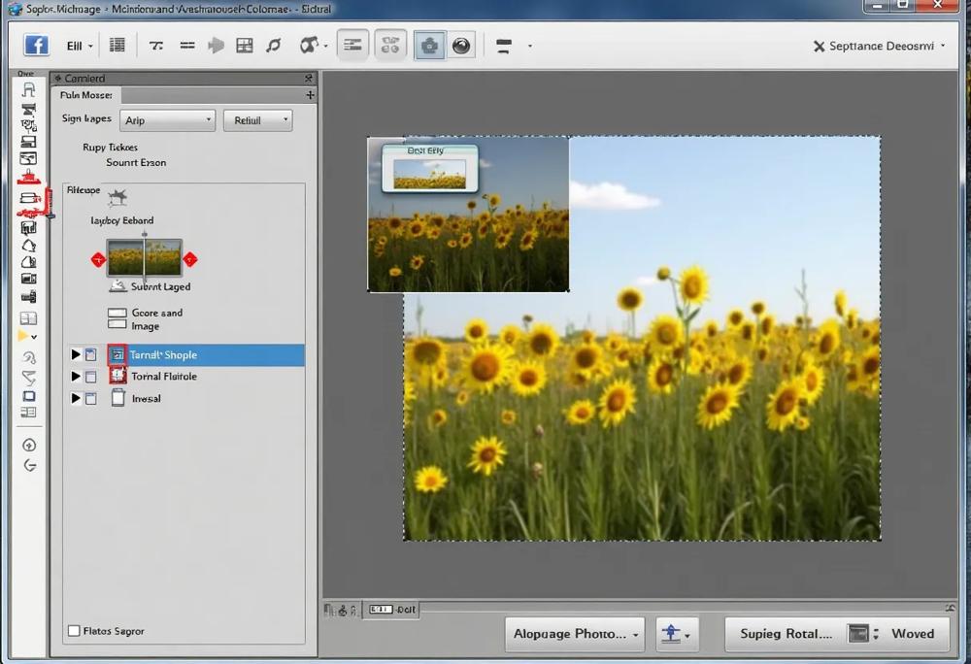Click the double horizontal lines toolbar icon
Image resolution: width=971 pixels, height=664 pixels.
187,46
